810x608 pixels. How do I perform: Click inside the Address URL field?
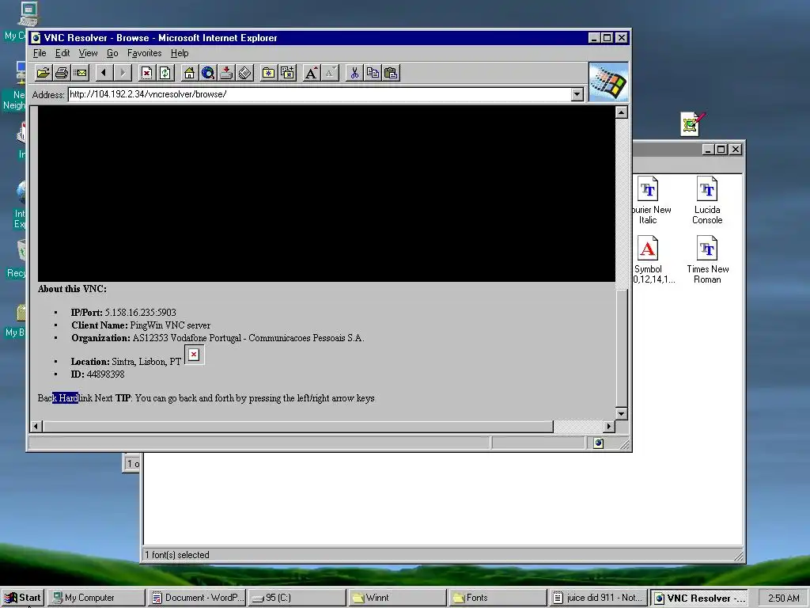coord(320,94)
